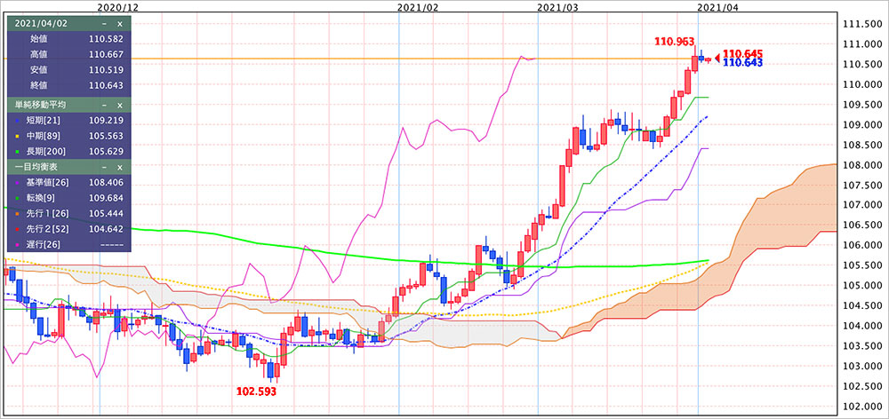Collapse the 一目均衡表 panel
889x419 pixels.
pos(104,167)
